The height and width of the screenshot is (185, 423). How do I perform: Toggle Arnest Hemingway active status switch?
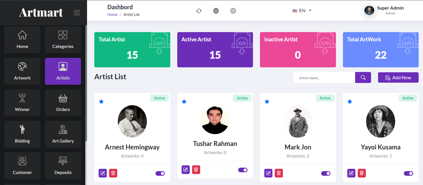(160, 173)
